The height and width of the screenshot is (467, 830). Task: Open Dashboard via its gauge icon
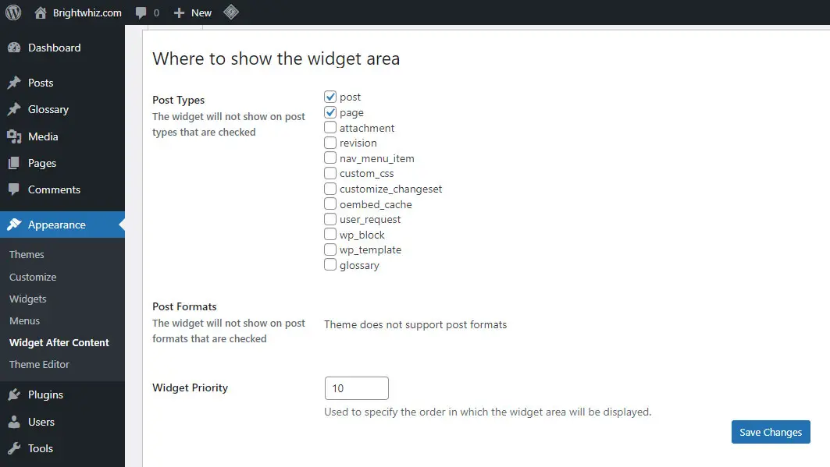tap(14, 48)
